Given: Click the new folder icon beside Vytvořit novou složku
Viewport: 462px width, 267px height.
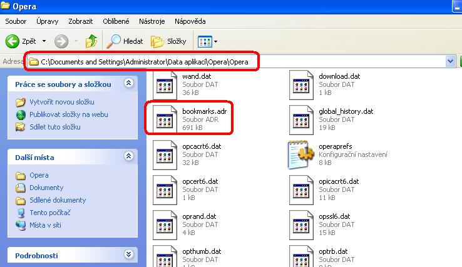Looking at the screenshot, I should pos(20,102).
